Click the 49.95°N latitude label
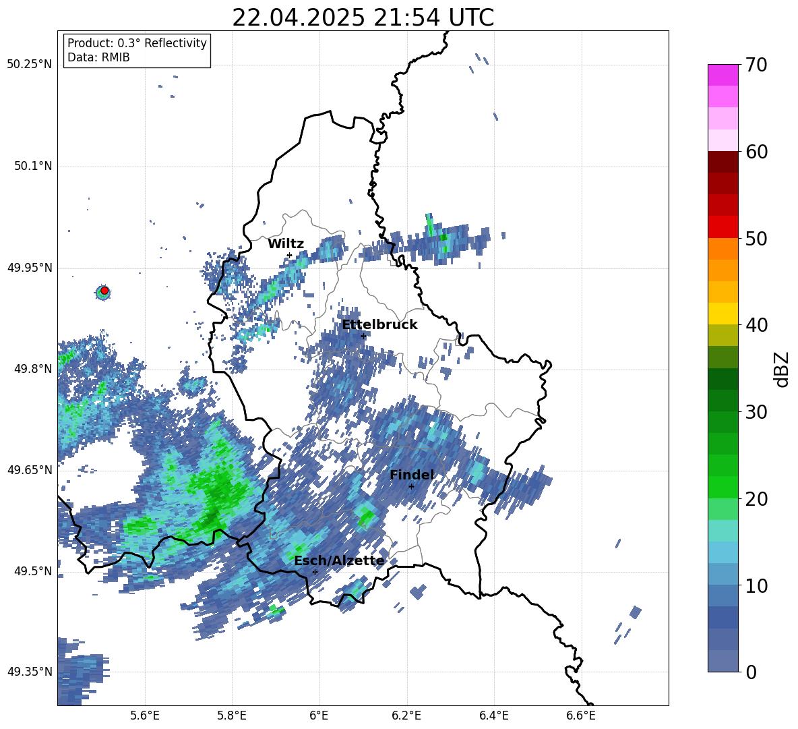The width and height of the screenshot is (798, 729). click(30, 268)
